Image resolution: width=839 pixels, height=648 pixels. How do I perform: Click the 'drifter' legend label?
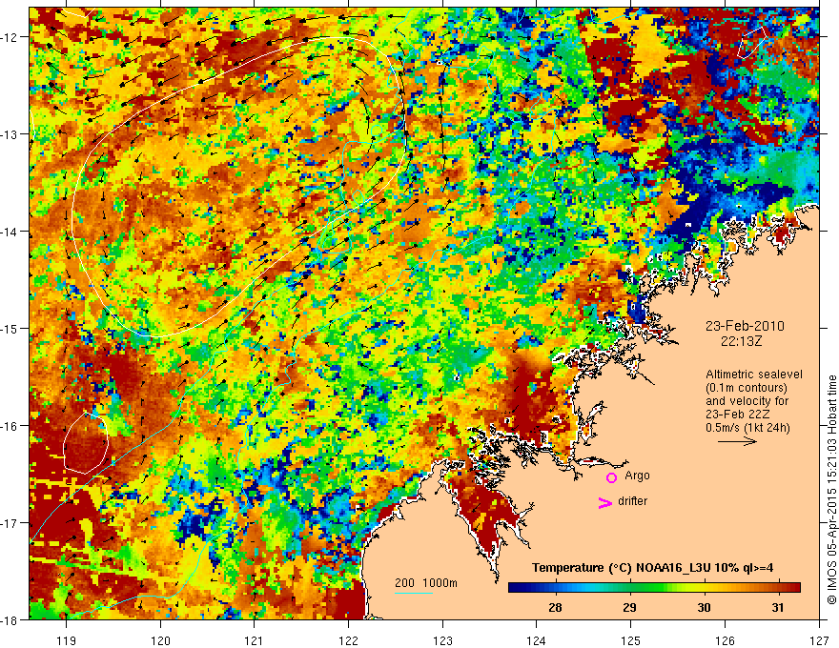point(632,501)
